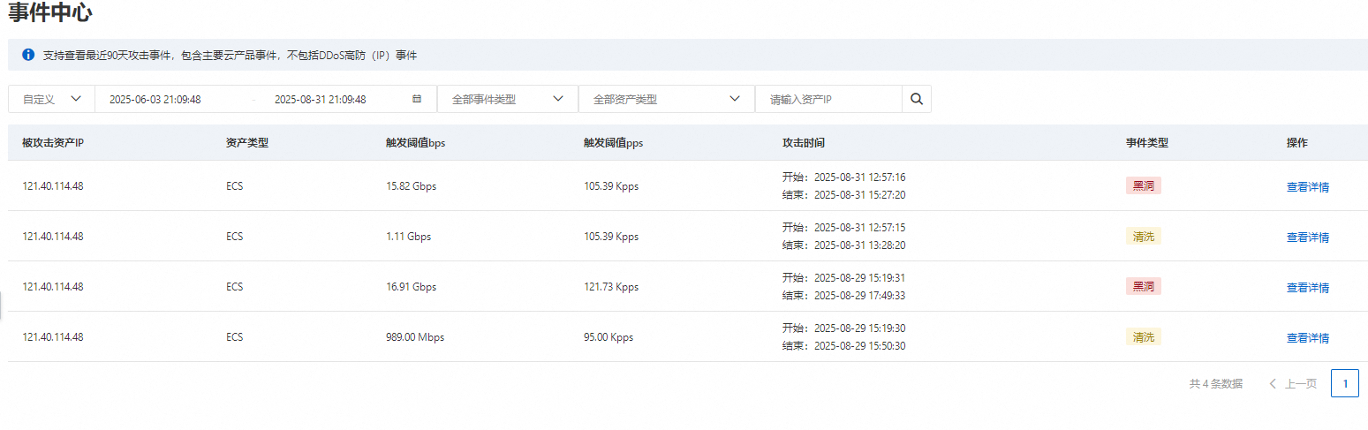This screenshot has height=430, width=1368.
Task: Click the 请输入资产IP input field
Action: point(828,99)
